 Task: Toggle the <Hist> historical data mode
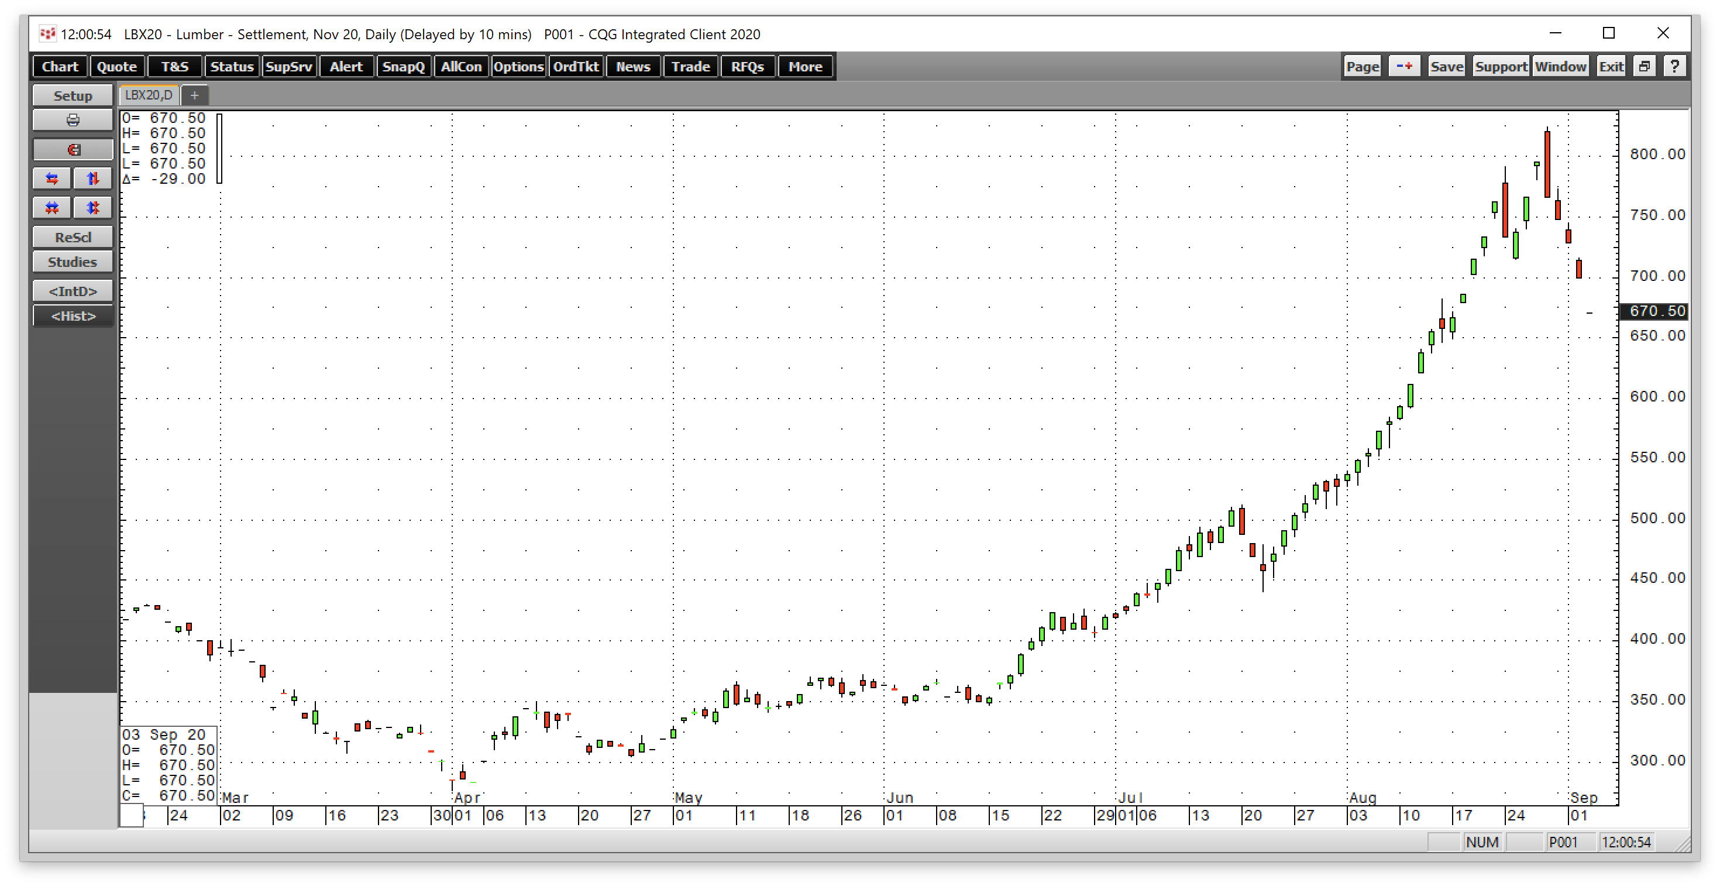pyautogui.click(x=72, y=316)
